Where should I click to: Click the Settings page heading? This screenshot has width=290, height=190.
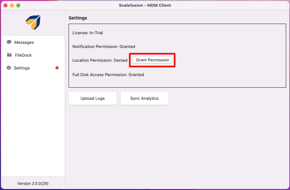point(78,18)
